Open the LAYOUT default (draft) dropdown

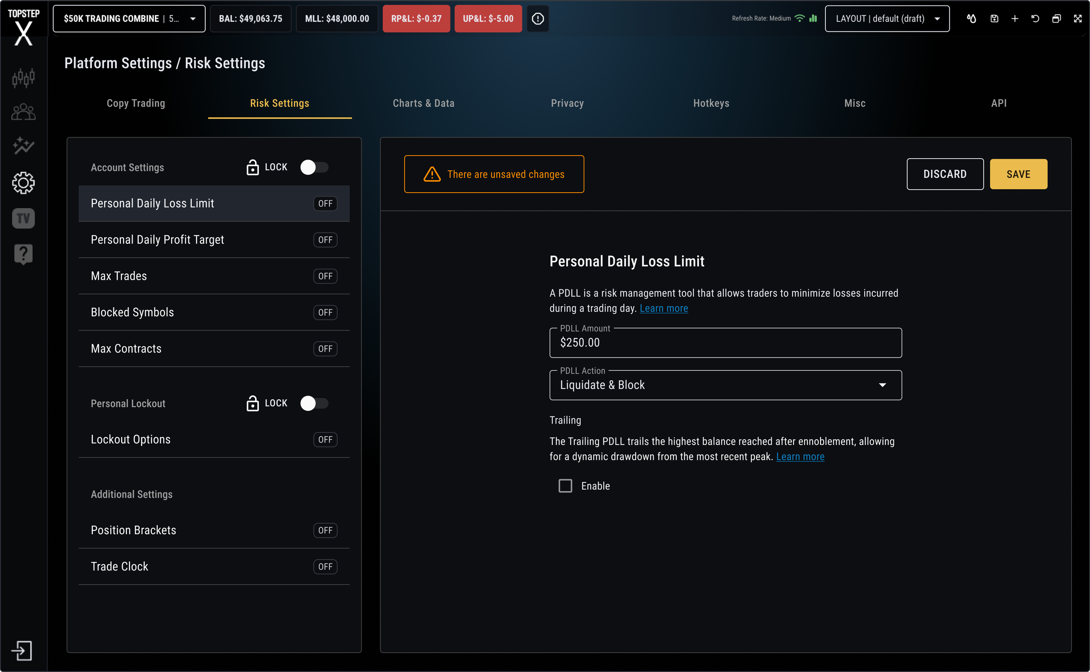[887, 19]
